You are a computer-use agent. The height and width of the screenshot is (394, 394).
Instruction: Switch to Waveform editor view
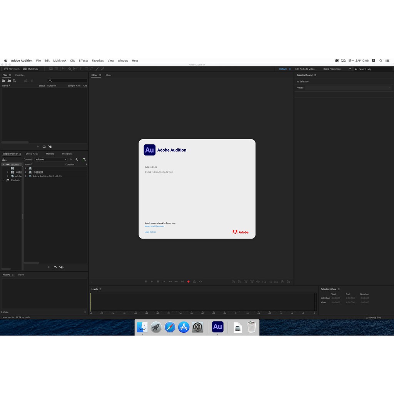(x=12, y=69)
